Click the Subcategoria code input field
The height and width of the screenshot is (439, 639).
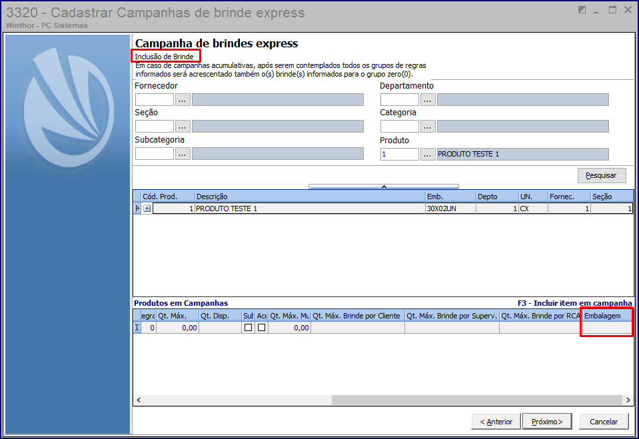tap(155, 154)
